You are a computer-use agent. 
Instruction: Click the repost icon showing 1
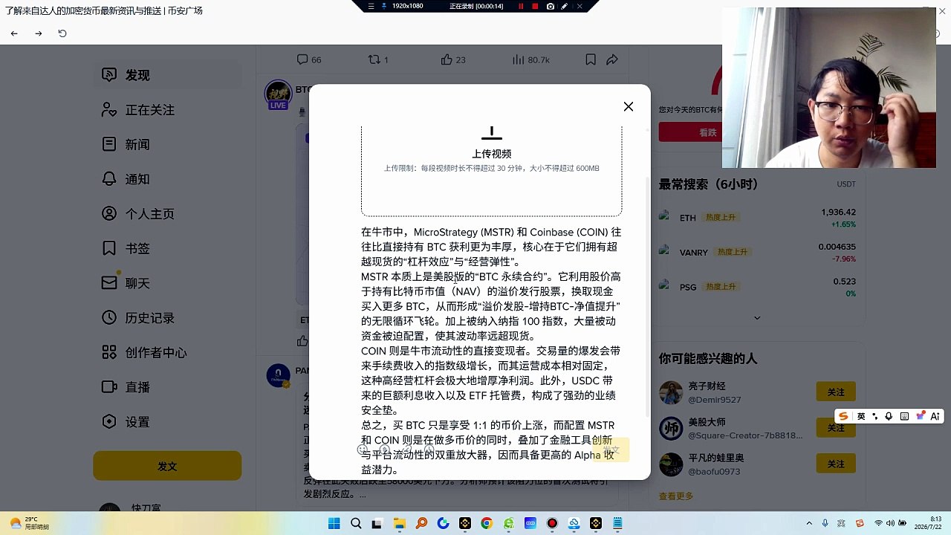(374, 59)
